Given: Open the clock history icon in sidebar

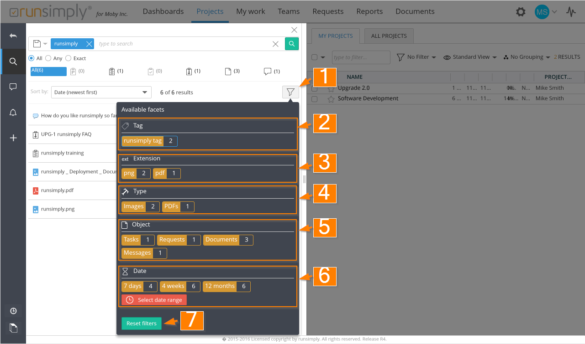Looking at the screenshot, I should point(13,311).
